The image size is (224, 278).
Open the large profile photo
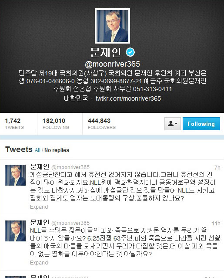(x=112, y=26)
